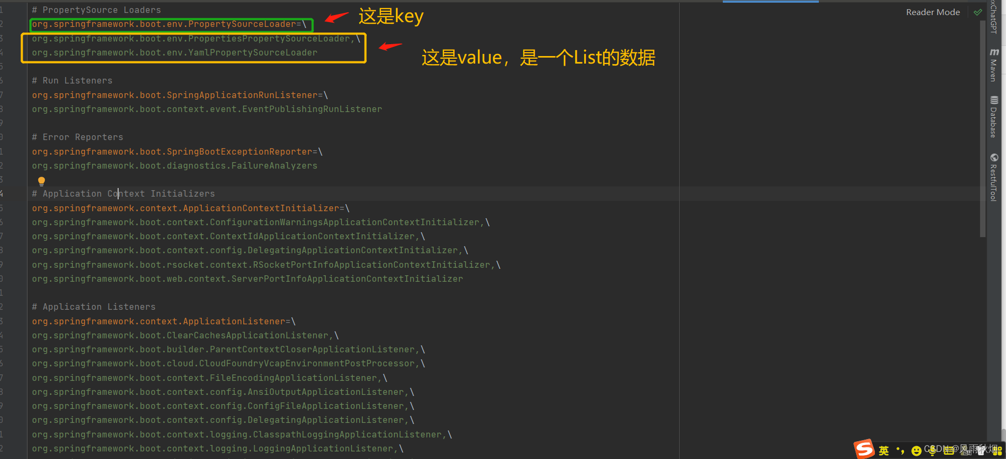Screen dimensions: 1006x459
Task: Click the Sogou input method logo
Action: pyautogui.click(x=864, y=449)
